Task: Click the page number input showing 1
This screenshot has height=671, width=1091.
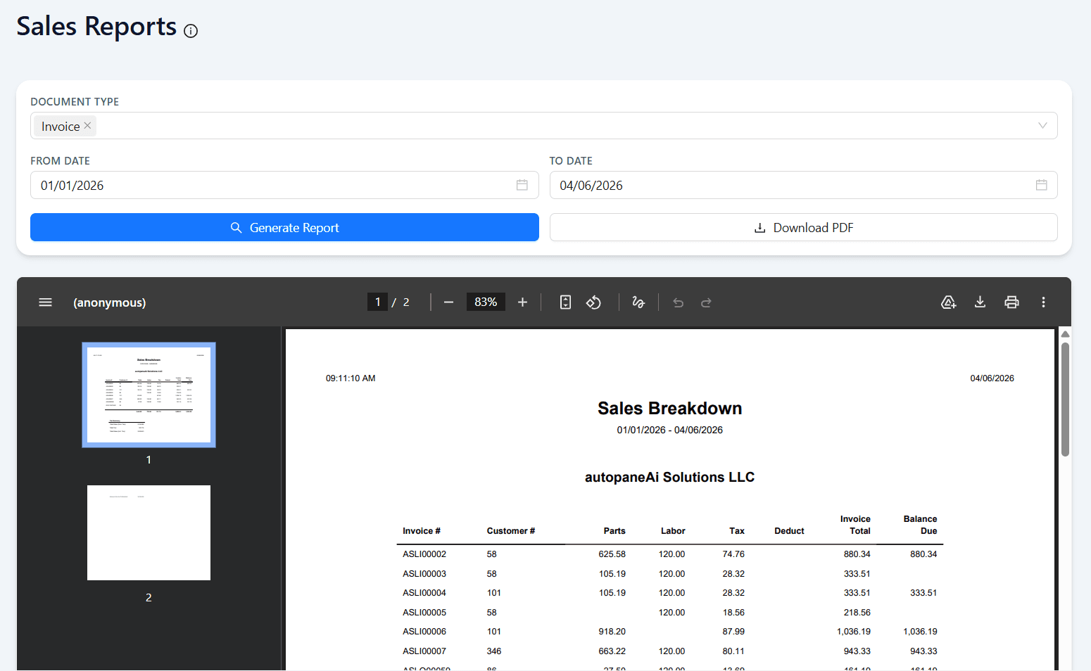Action: [377, 302]
